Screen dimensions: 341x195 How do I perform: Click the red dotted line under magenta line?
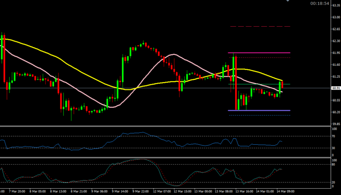260,58
